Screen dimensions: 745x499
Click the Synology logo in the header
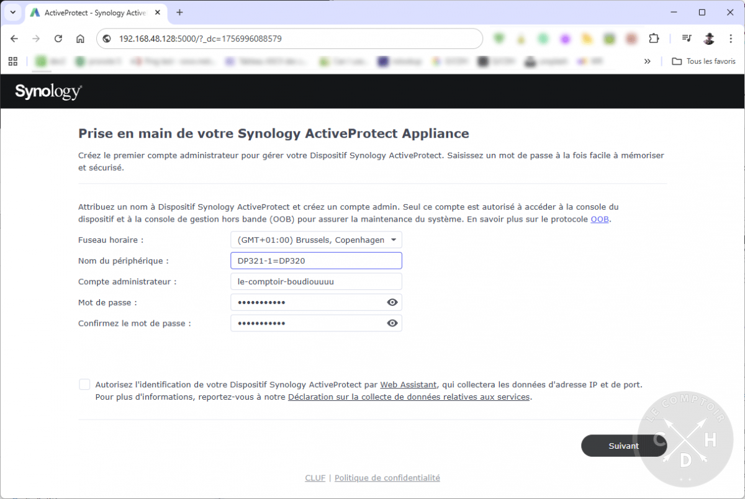point(48,91)
